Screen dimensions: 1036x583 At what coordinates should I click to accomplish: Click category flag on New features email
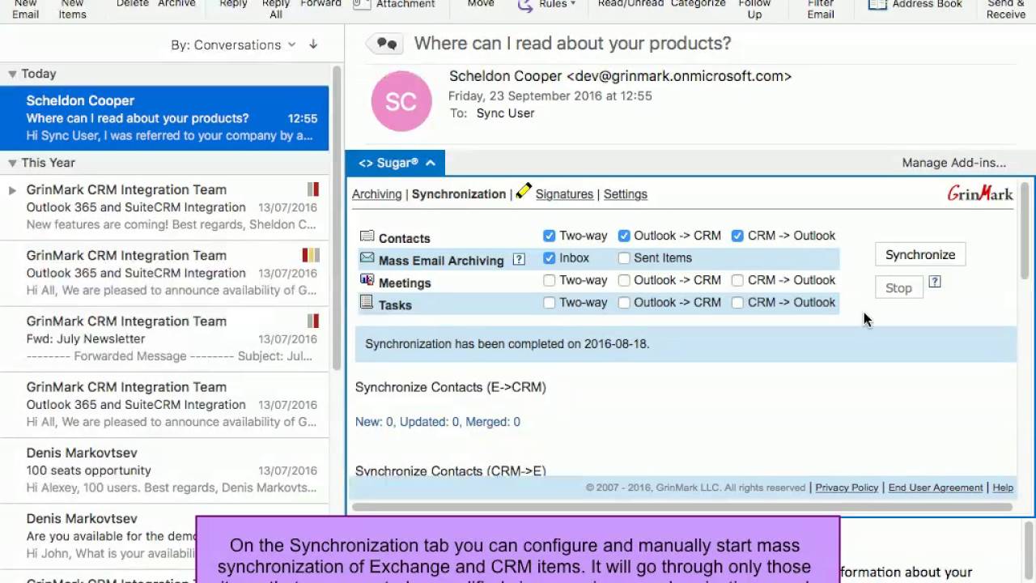[x=313, y=189]
